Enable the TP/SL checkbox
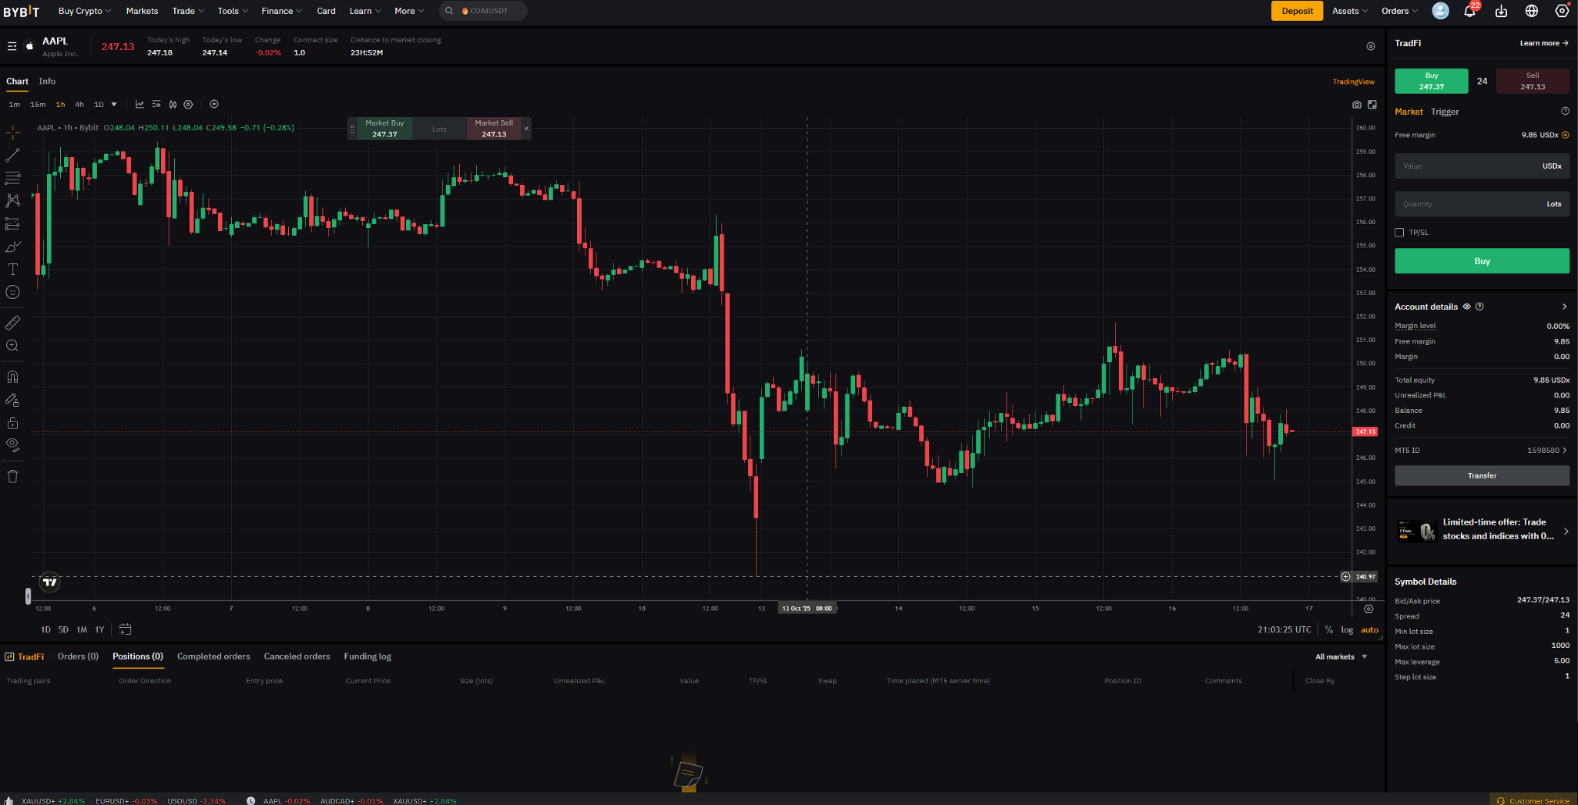 (1399, 233)
